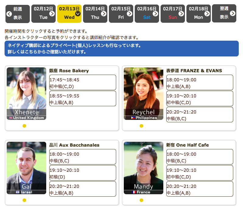Click the Philippines flag under Reychel
The height and width of the screenshot is (217, 243).
coord(133,118)
